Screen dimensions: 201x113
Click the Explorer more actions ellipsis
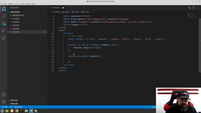44,8
